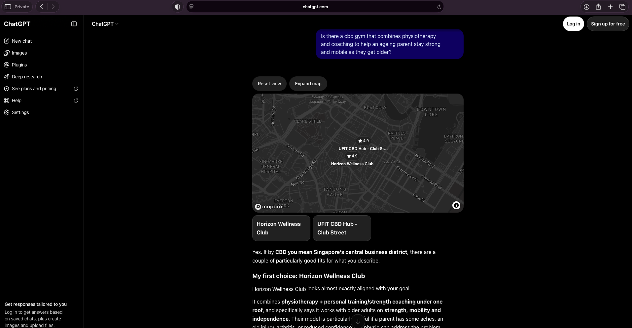Open the Safari downloads icon
Viewport: 632px width, 328px height.
(x=586, y=7)
